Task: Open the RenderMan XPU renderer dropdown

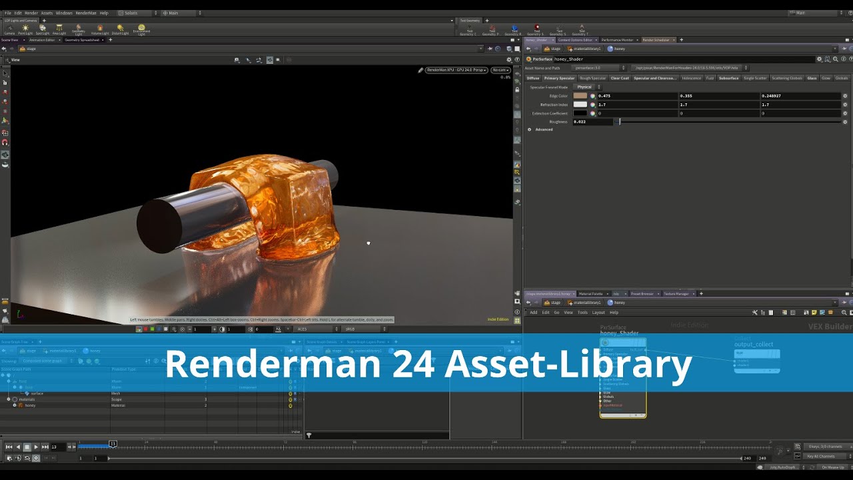Action: pos(456,70)
